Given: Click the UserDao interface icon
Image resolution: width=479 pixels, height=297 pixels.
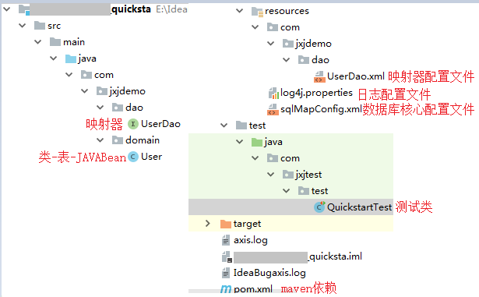Looking at the screenshot, I should point(133,124).
